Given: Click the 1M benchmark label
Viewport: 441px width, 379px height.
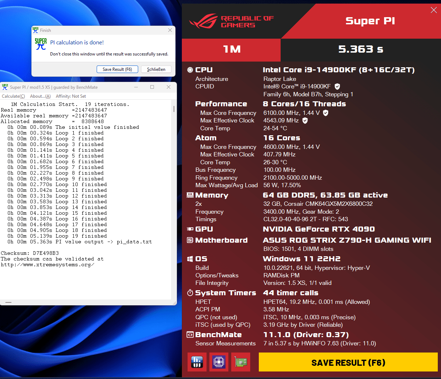Looking at the screenshot, I should [232, 49].
